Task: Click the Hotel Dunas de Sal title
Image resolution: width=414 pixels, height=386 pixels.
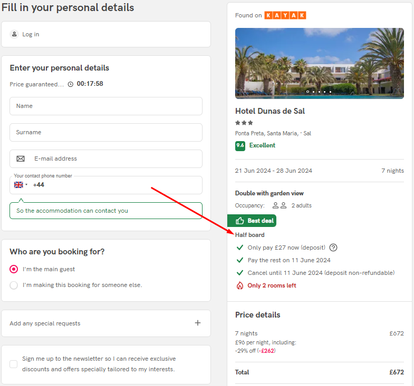Action: coord(270,111)
